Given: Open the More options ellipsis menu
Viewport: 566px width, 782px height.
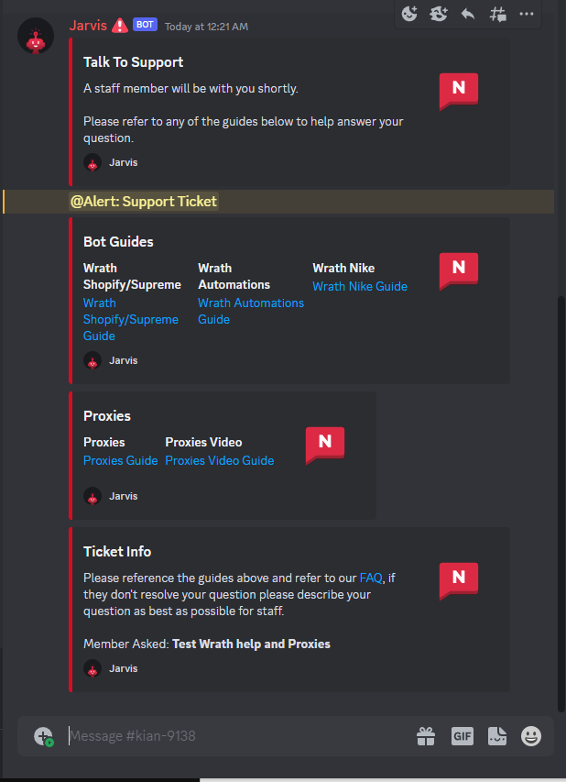Looking at the screenshot, I should point(527,14).
